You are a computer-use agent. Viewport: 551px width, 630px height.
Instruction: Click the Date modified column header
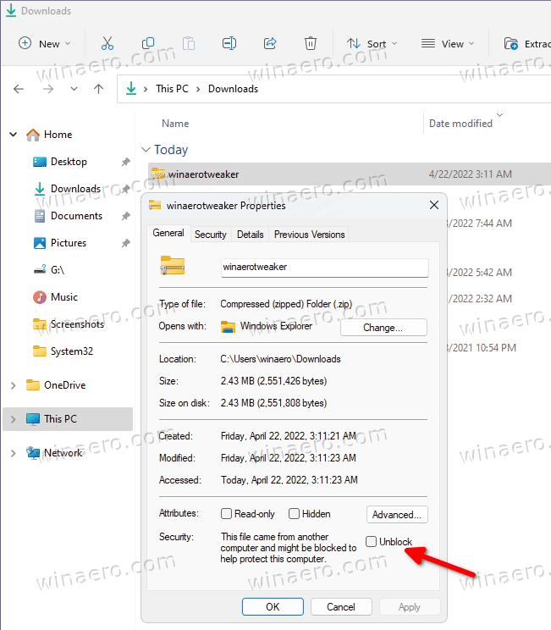click(460, 124)
